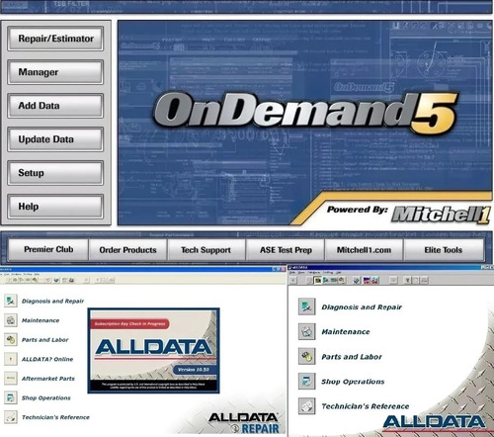Click Maintenance icon in ALLDATA Repair window
Viewport: 494px width, 437px height.
pos(11,320)
